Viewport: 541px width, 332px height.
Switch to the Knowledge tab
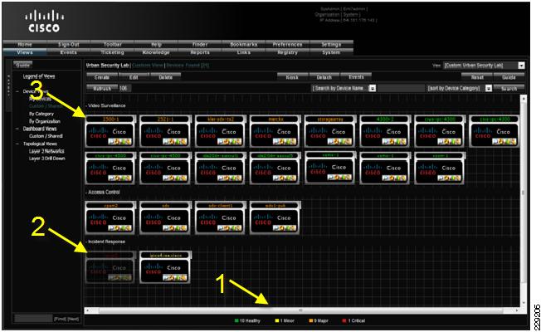pyautogui.click(x=156, y=52)
